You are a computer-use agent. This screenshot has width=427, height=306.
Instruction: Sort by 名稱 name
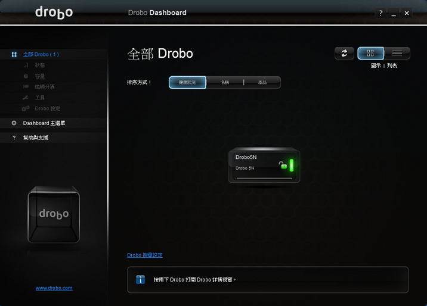pos(225,82)
